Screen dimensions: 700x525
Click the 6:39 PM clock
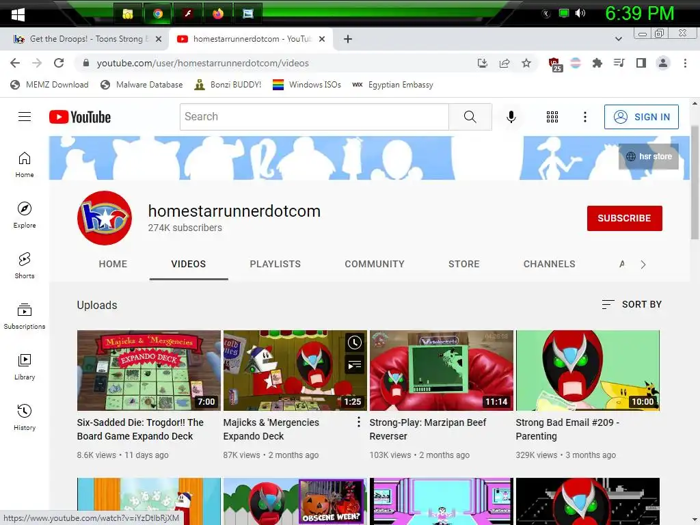point(640,14)
